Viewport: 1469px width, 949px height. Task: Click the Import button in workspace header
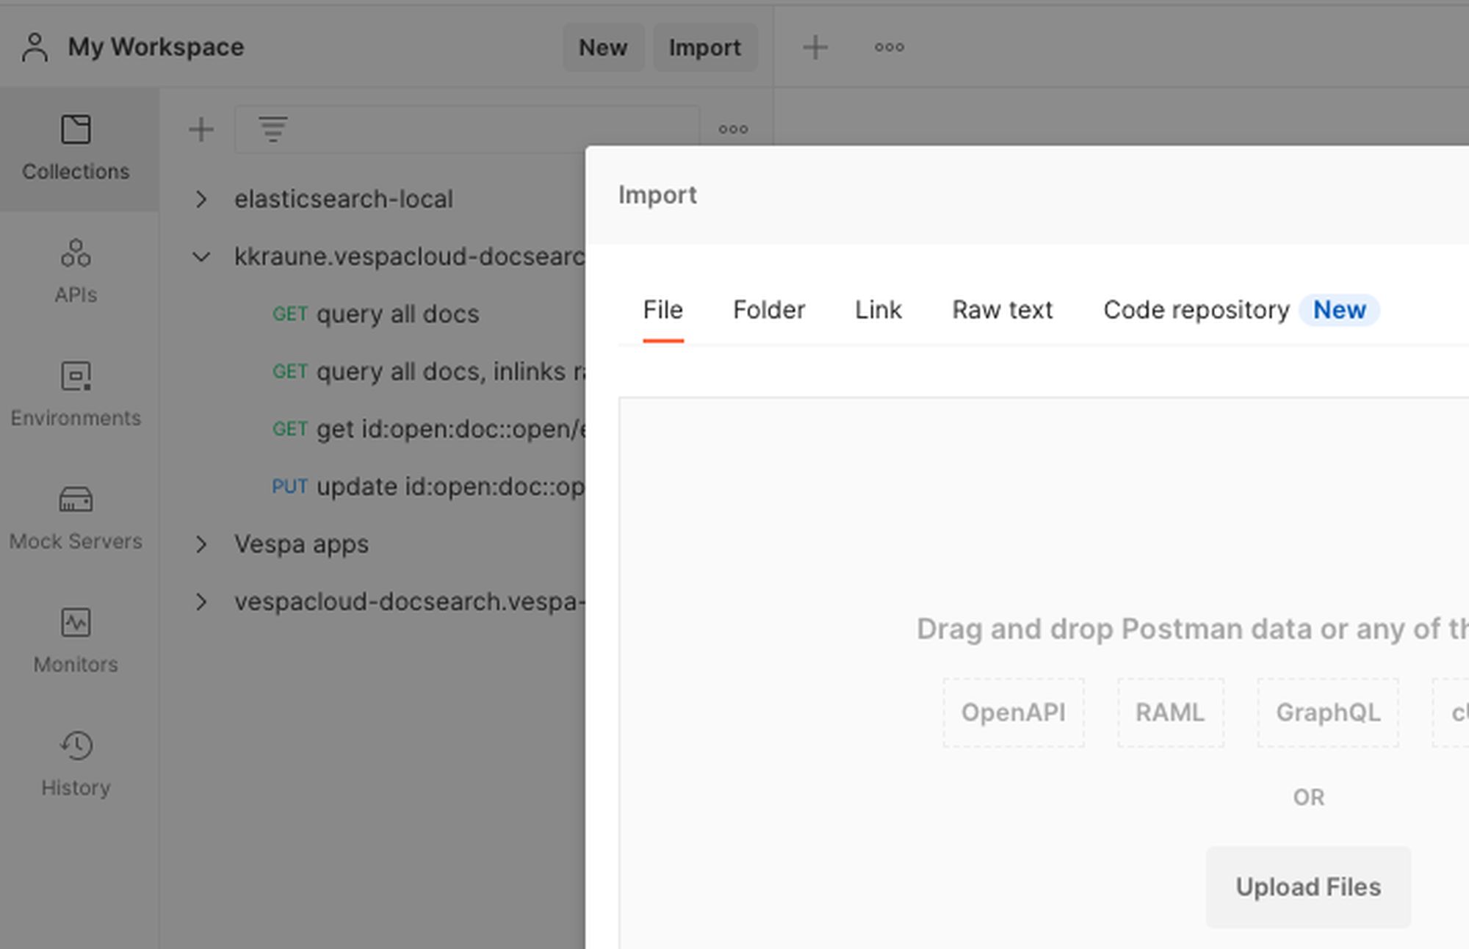point(704,48)
